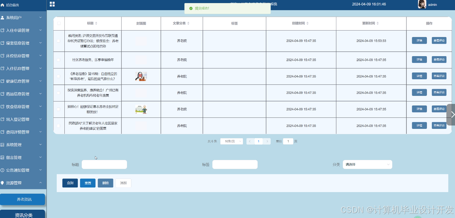Viewport: 455px width, 218px height.
Task: Sort table by 文章分类 column arrows
Action: [x=188, y=23]
